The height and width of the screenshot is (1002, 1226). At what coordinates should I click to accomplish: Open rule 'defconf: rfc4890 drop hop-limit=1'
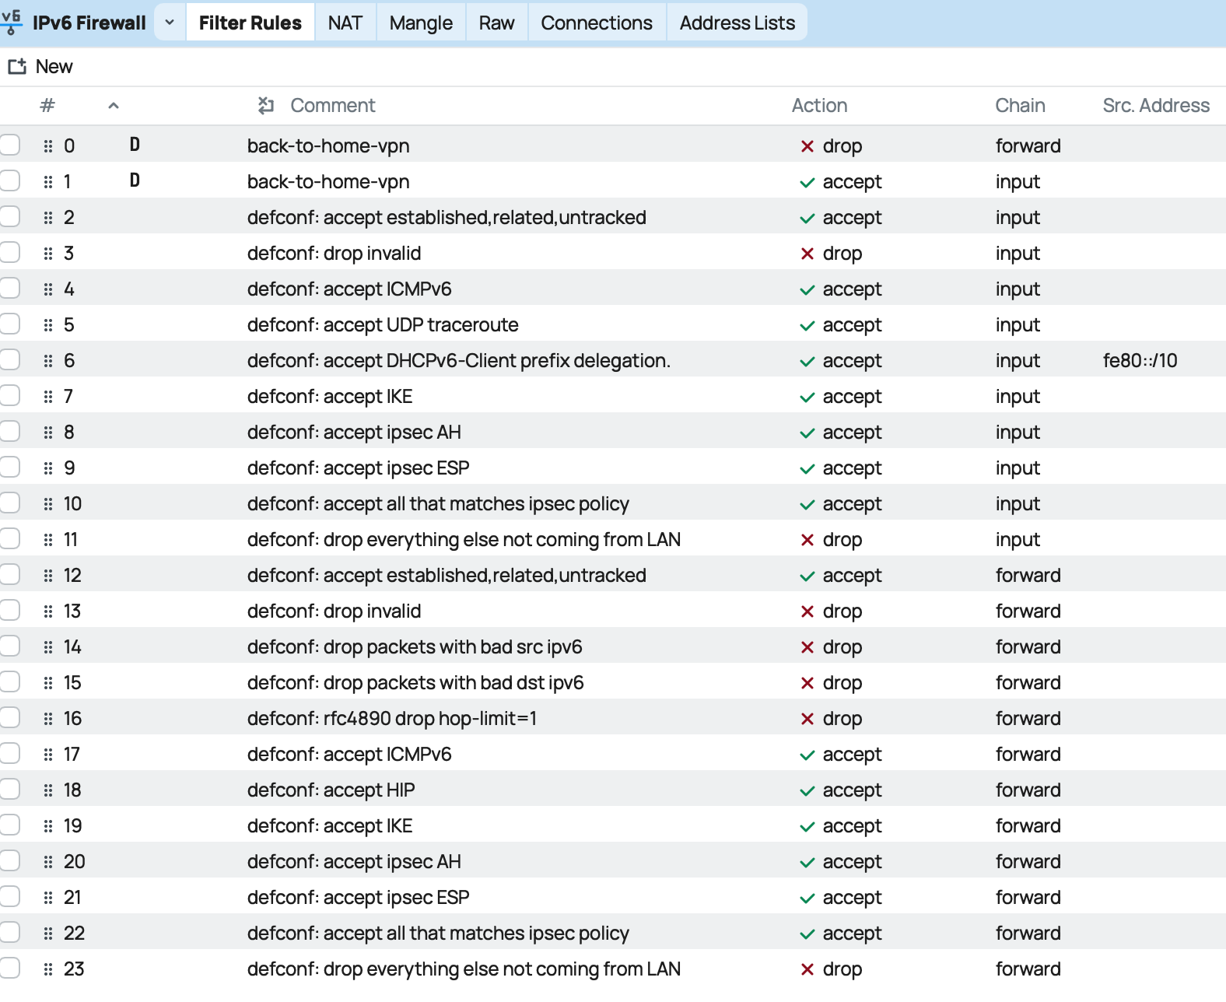click(x=392, y=719)
